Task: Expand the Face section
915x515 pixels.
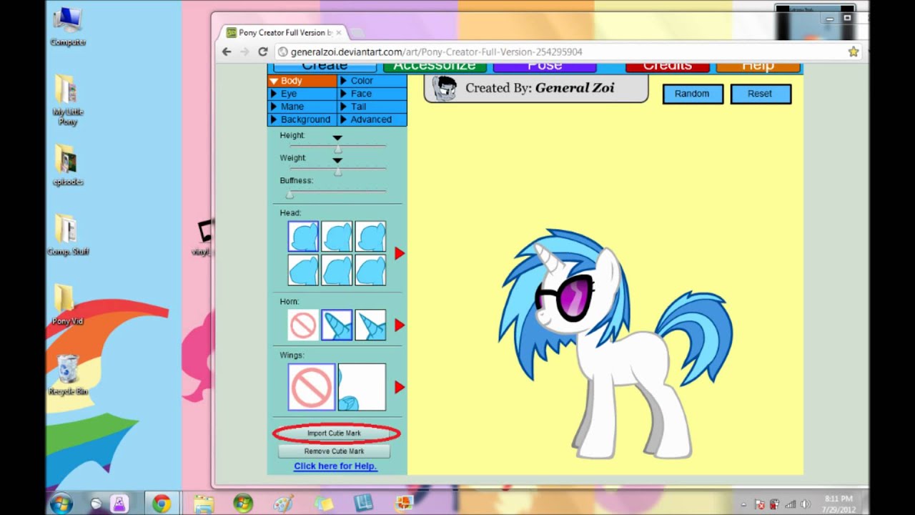Action: (x=372, y=94)
